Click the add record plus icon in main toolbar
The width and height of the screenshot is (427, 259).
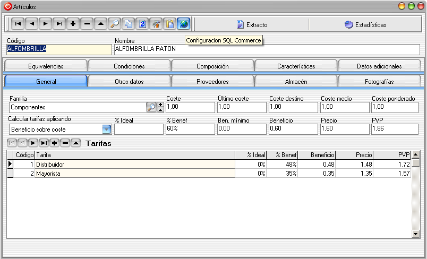point(73,24)
